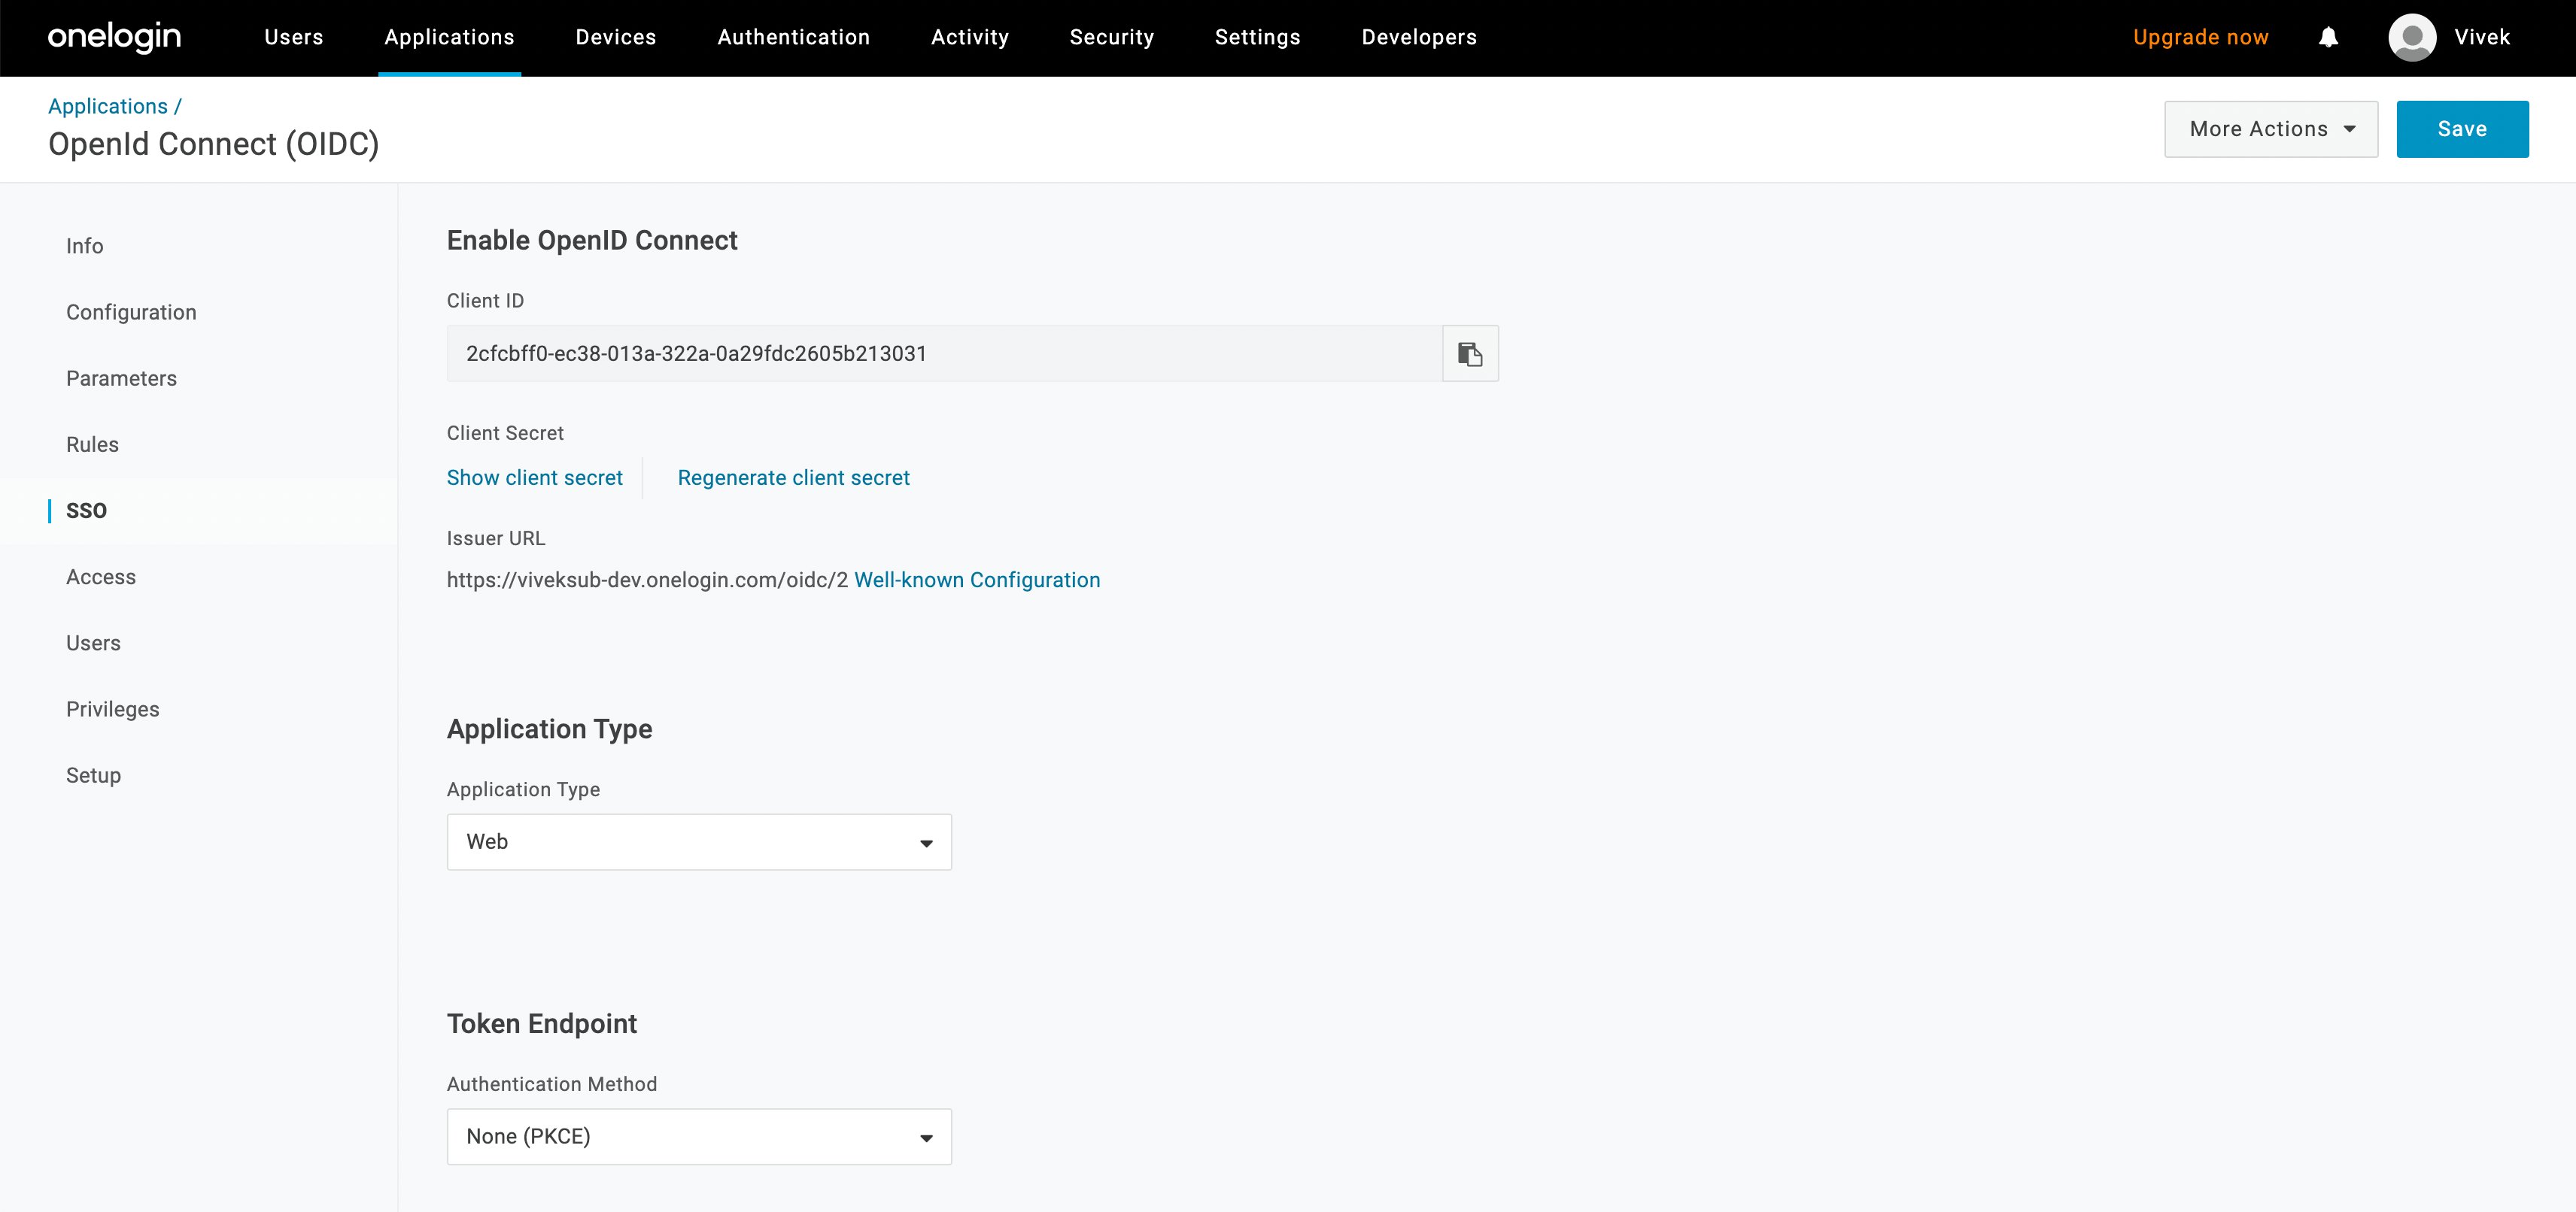
Task: Copy the Client ID to clipboard
Action: (1470, 353)
